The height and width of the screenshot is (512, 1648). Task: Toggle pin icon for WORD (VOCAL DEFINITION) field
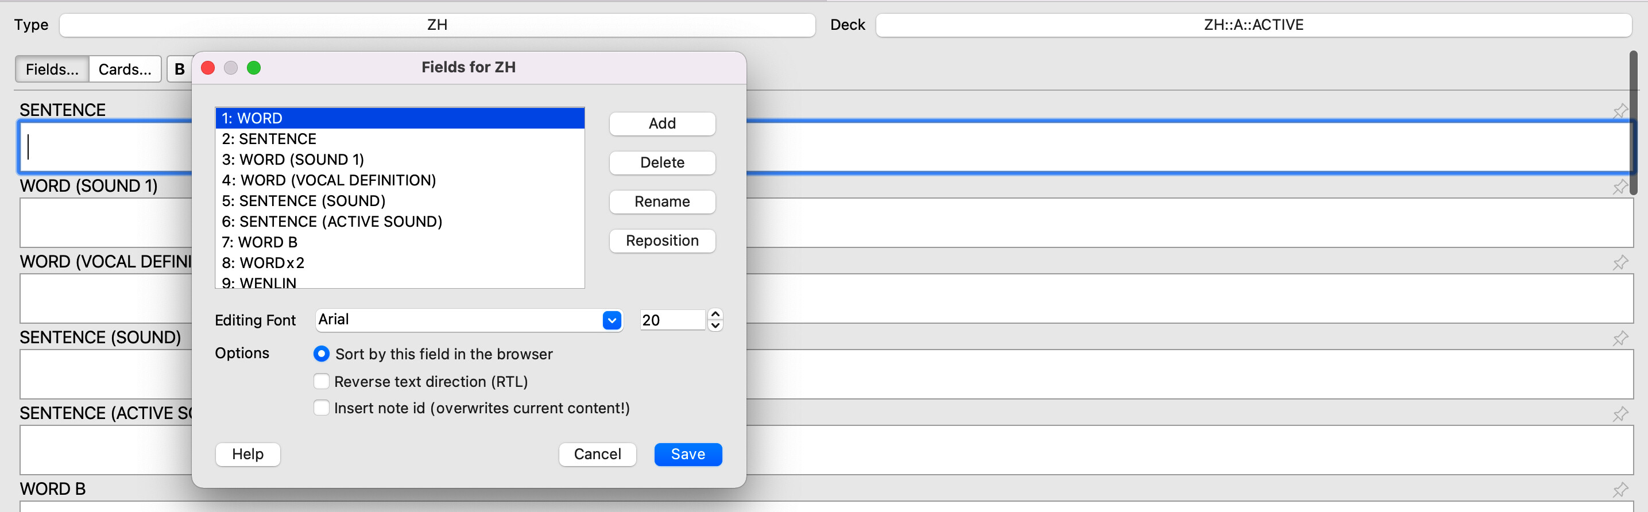pos(1620,263)
